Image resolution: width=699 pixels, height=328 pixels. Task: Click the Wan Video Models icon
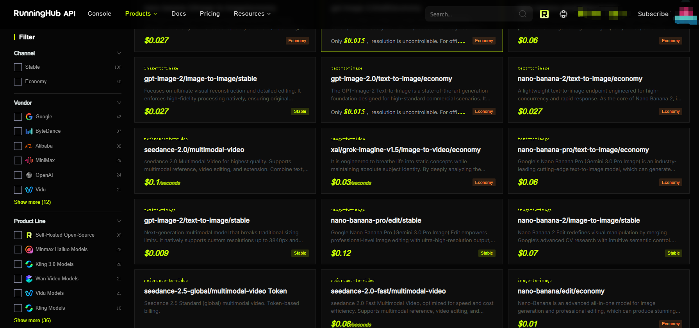29,279
